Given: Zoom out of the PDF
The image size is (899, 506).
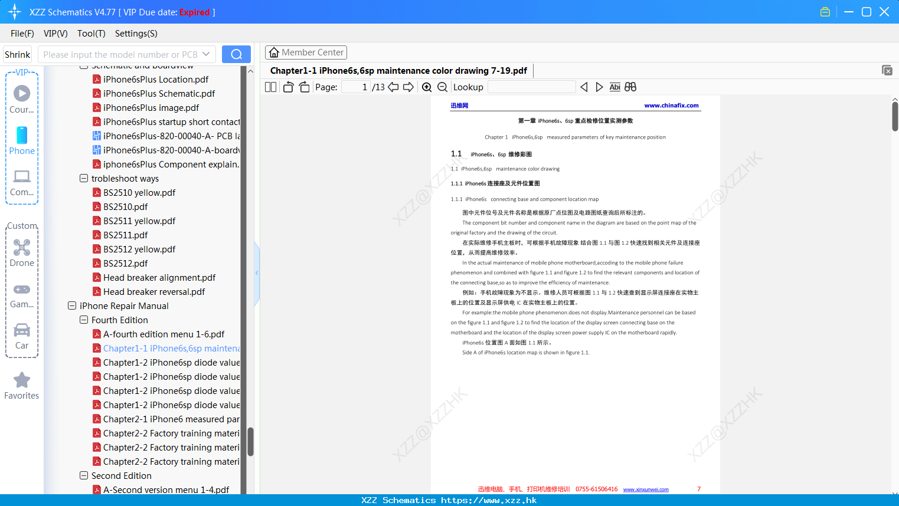Looking at the screenshot, I should 442,87.
